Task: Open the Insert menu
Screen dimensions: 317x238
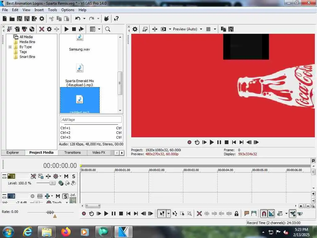Action: (x=39, y=10)
